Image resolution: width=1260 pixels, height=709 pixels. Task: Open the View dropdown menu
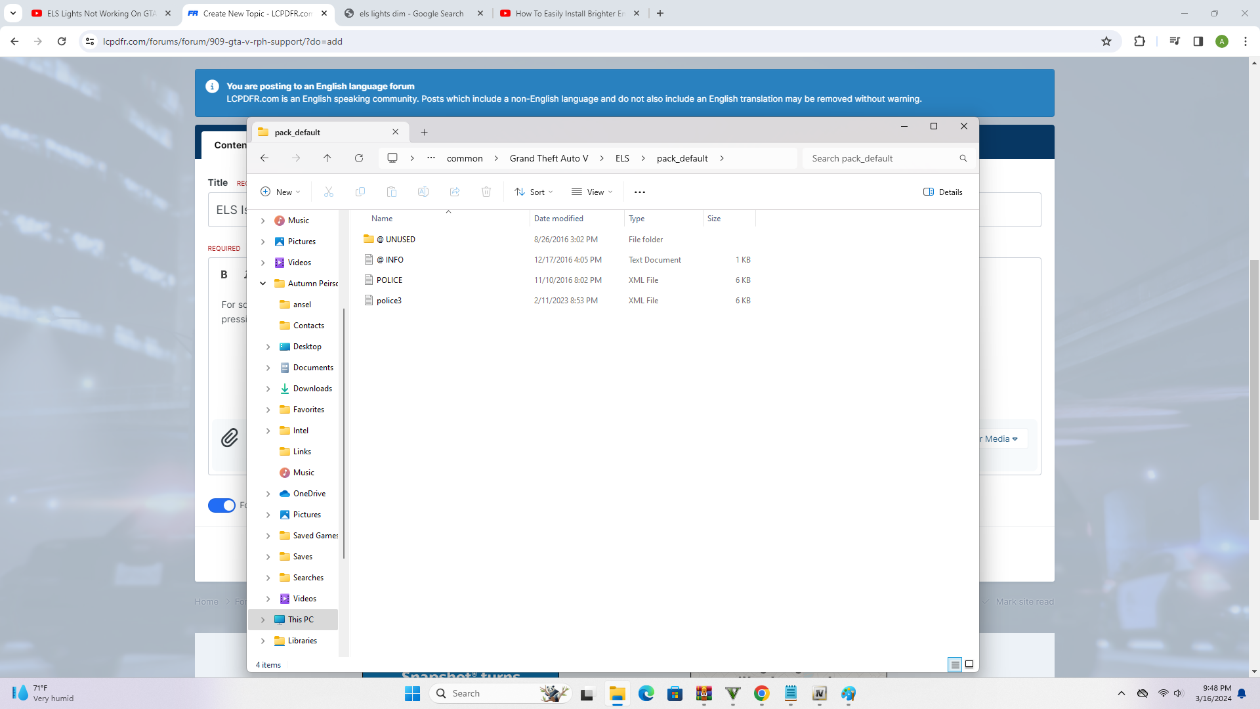592,192
